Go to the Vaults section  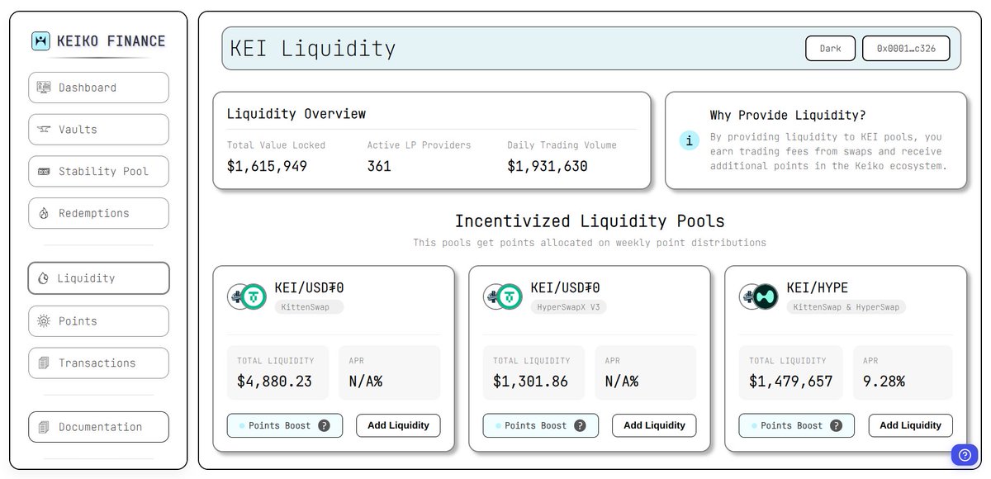coord(98,130)
